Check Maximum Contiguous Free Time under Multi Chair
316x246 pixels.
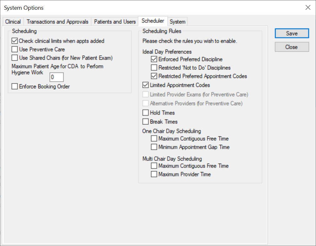(x=154, y=166)
